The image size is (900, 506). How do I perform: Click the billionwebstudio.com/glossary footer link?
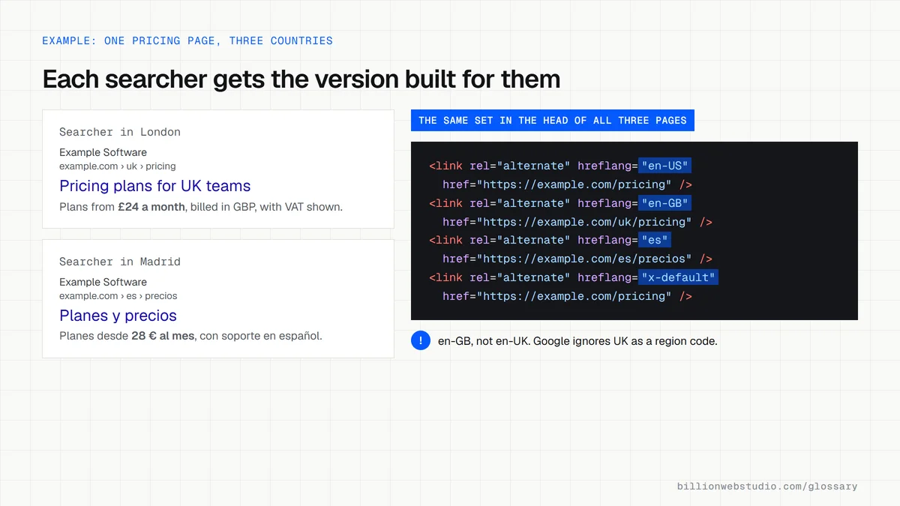tap(767, 487)
